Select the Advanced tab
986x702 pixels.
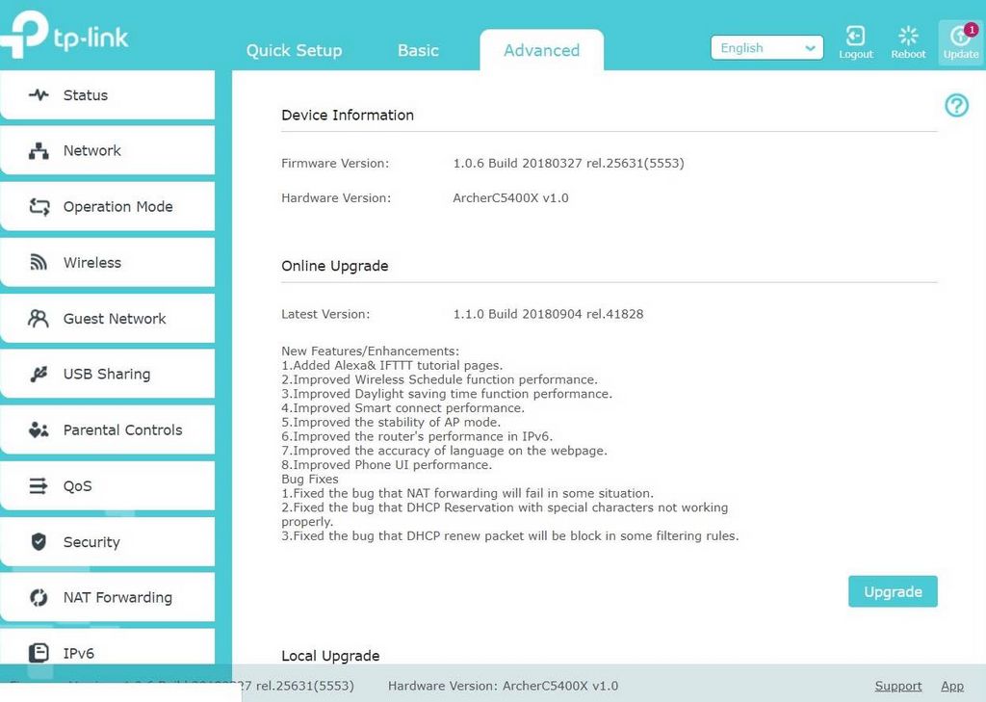coord(541,50)
